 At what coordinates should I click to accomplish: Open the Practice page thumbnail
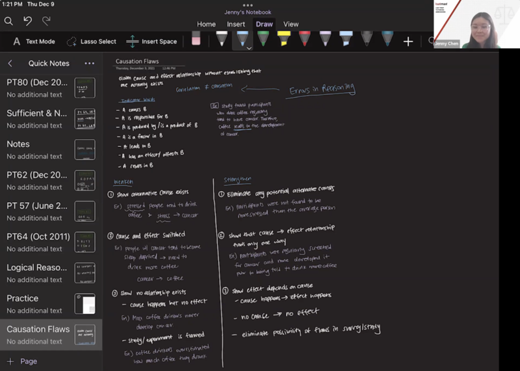[84, 303]
